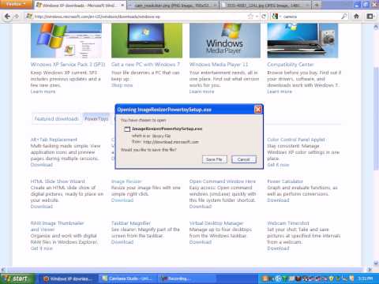
Task: Download the Image Resizer PowerToy
Action: click(122, 200)
